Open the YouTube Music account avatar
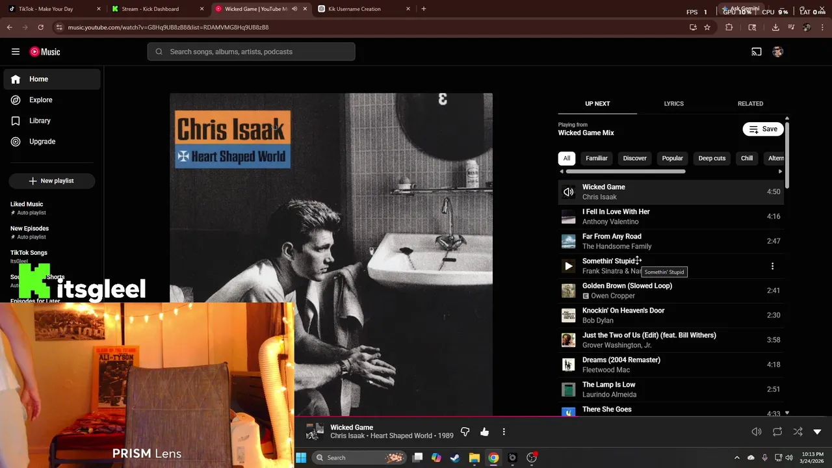832x468 pixels. pyautogui.click(x=778, y=52)
